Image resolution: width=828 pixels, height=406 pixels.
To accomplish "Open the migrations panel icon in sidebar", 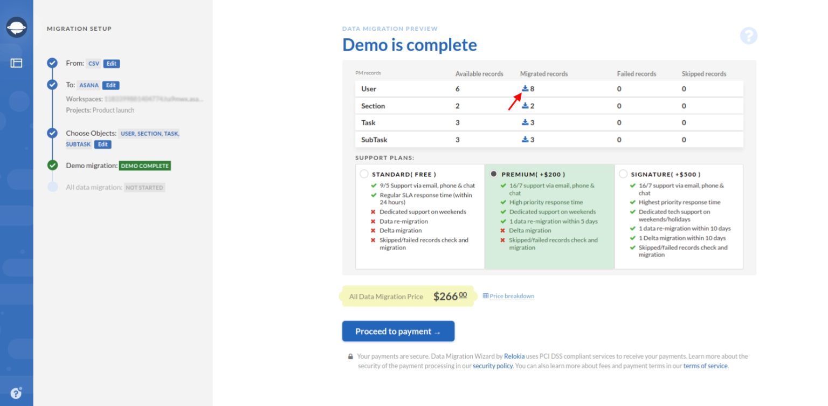I will 16,63.
